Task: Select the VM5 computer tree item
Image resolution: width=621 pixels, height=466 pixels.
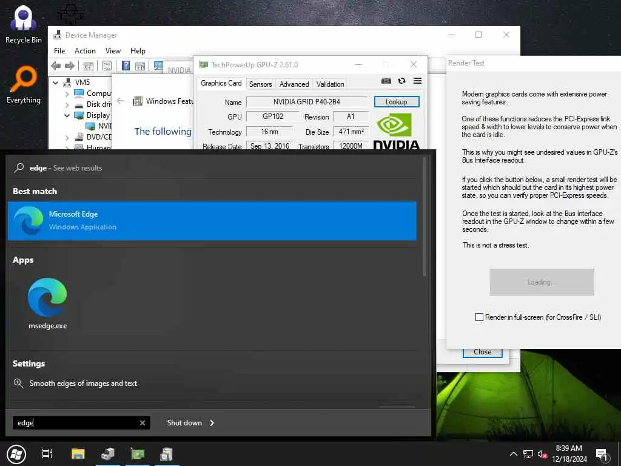Action: 77,83
